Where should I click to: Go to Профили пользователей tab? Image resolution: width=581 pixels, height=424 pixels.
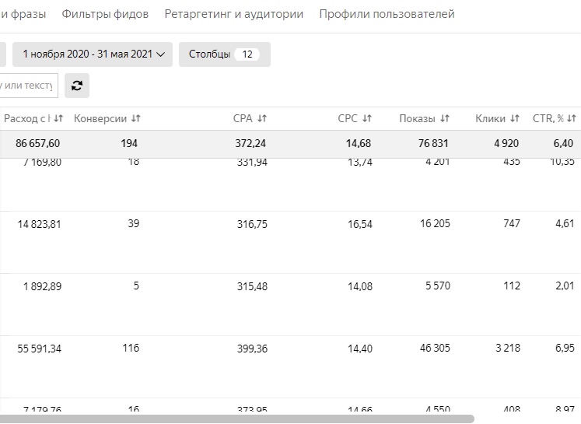click(x=387, y=14)
